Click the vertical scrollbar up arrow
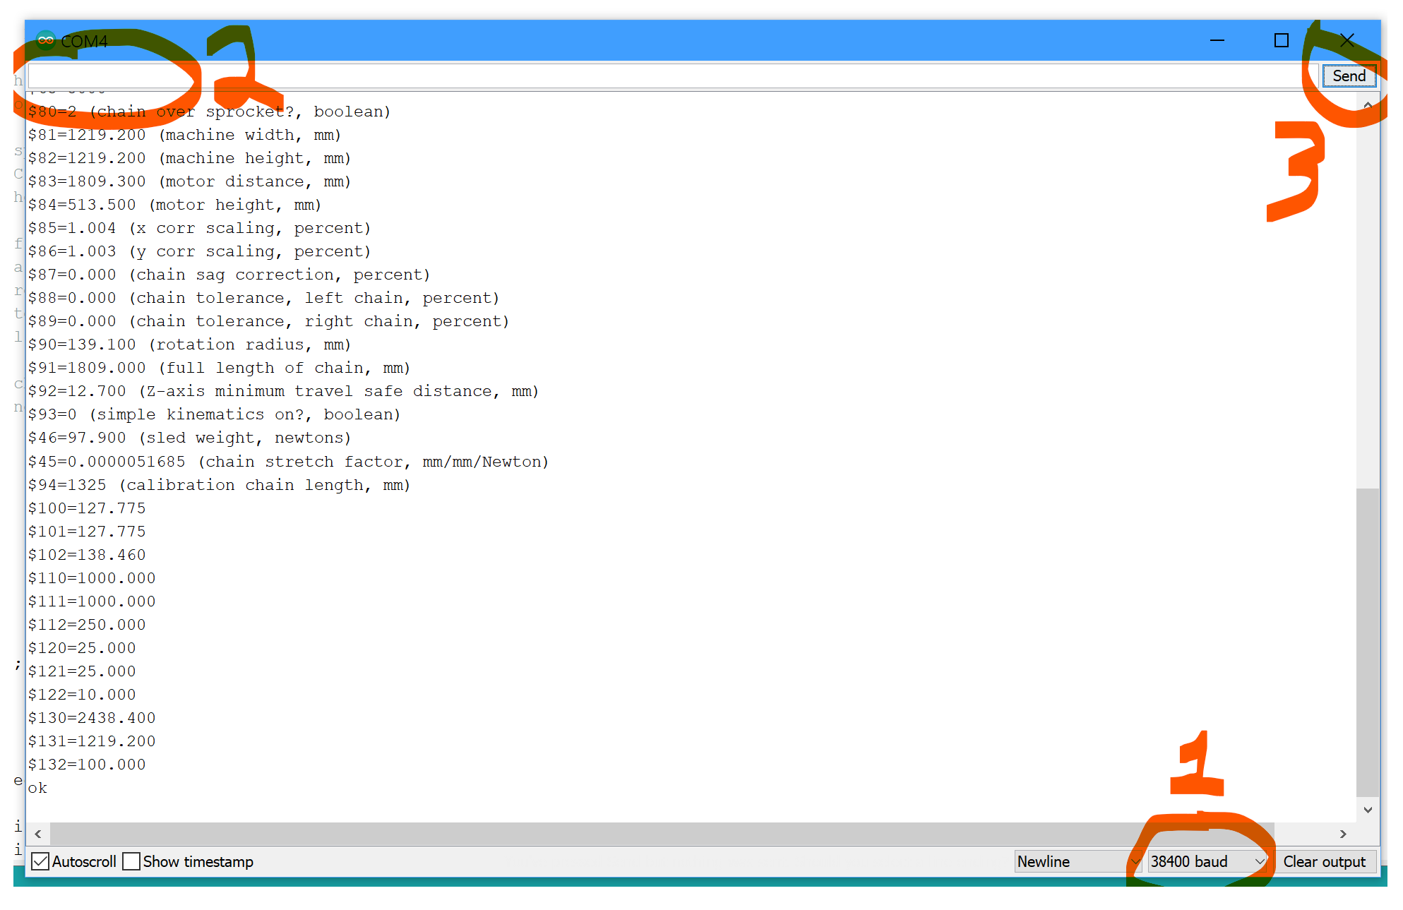 pos(1368,104)
